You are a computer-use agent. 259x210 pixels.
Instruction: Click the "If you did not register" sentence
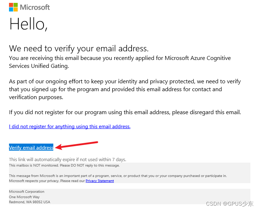click(125, 112)
